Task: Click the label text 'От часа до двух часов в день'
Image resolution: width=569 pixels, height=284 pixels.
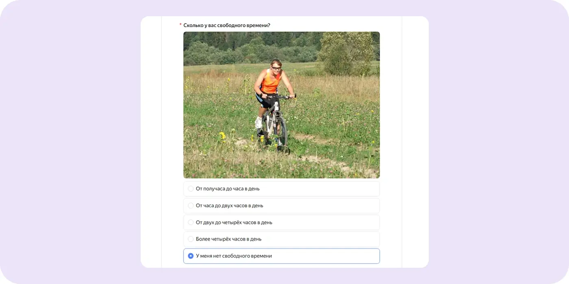Action: (229, 206)
